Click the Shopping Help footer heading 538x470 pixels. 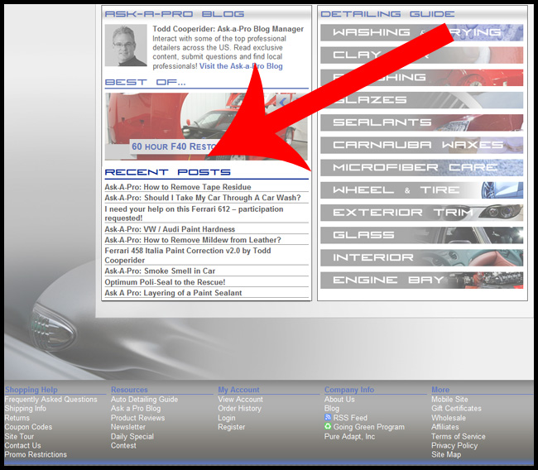pos(31,390)
